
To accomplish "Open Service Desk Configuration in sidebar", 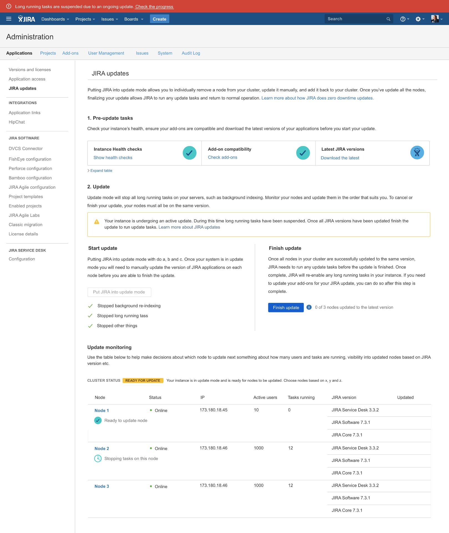I will click(x=22, y=259).
